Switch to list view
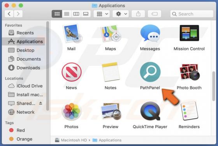The image size is (218, 146). click(x=67, y=14)
